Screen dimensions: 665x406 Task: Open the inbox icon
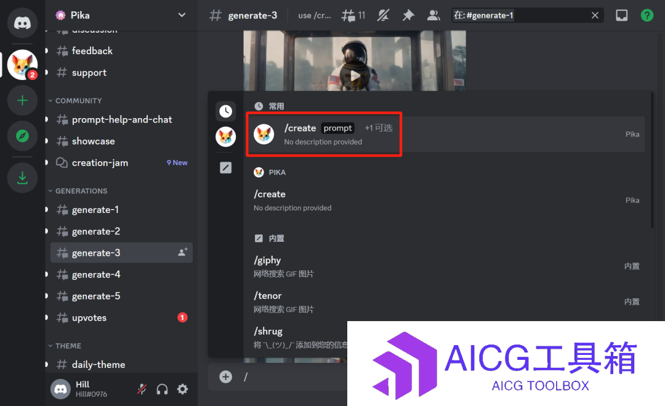point(622,15)
